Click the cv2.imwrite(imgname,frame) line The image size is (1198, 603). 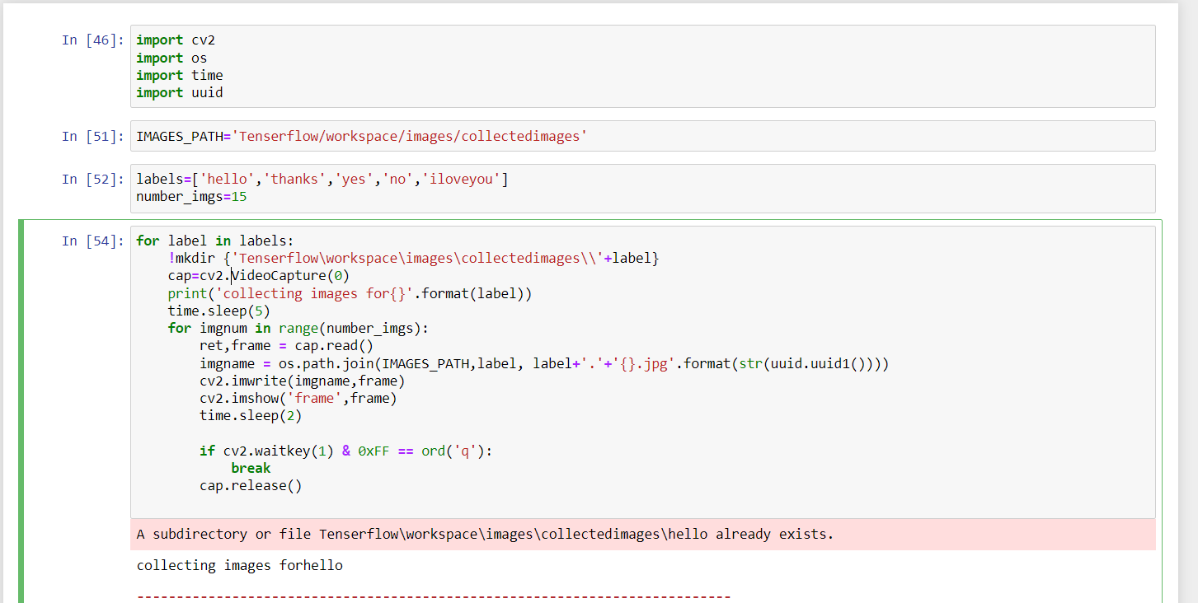(x=303, y=381)
